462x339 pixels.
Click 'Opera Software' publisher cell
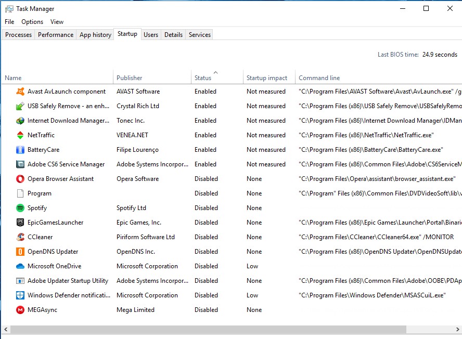click(137, 179)
